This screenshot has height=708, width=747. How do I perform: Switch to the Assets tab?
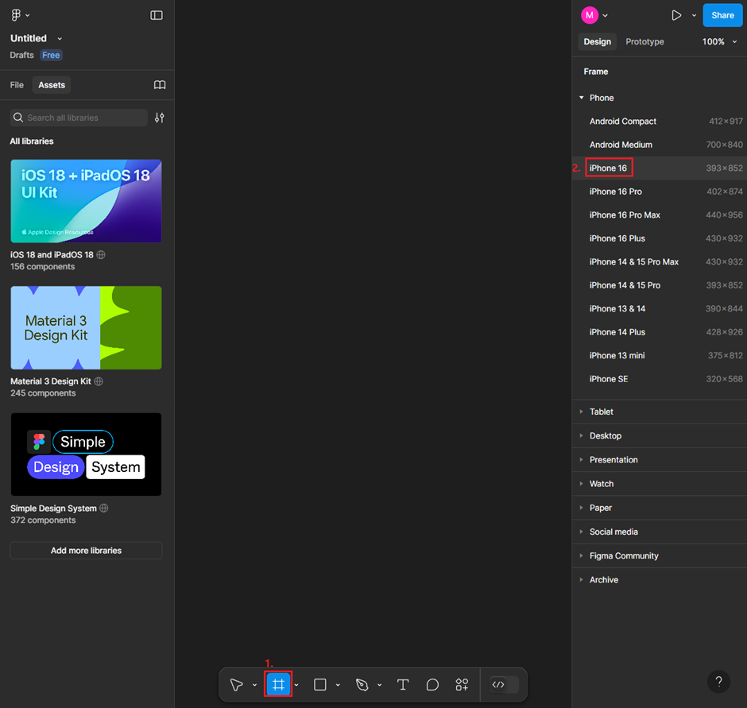point(52,85)
